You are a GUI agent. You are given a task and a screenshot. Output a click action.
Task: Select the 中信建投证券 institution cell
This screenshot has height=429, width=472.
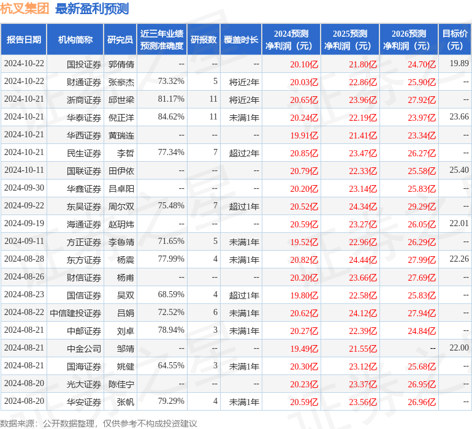point(75,313)
